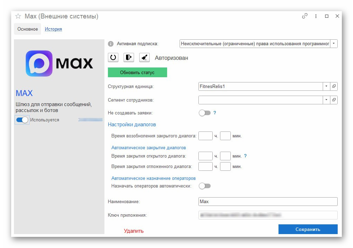The height and width of the screenshot is (248, 353).
Task: Open Сегмент сотрудников record with open icon
Action: [x=334, y=100]
